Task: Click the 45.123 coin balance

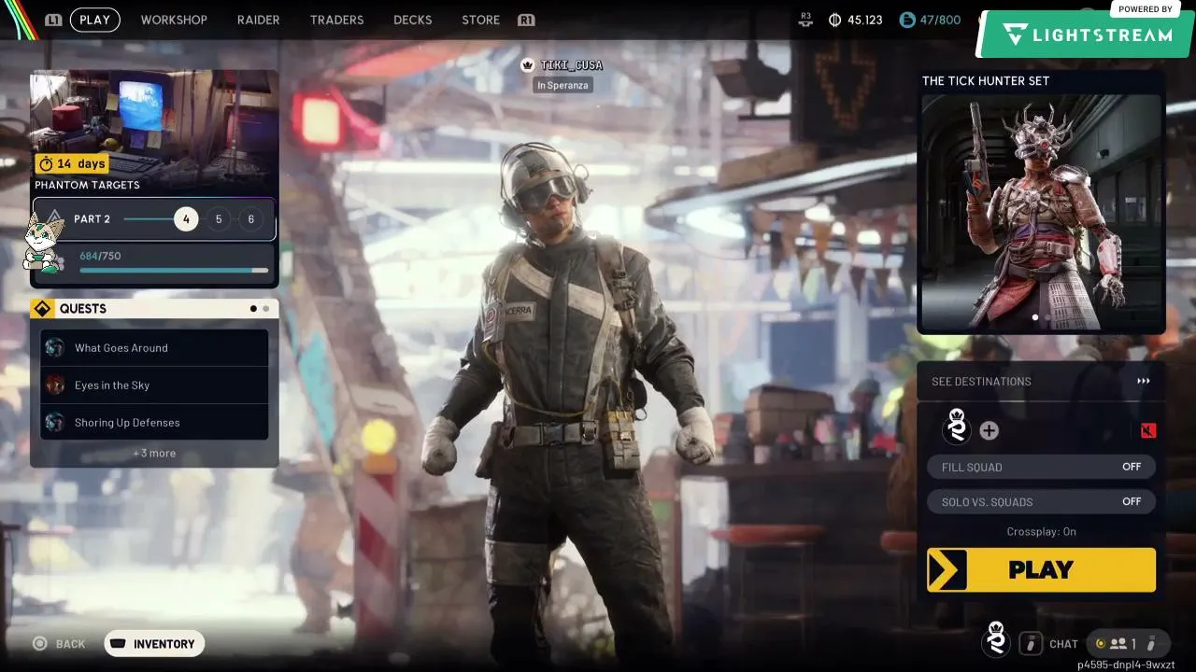Action: point(864,20)
